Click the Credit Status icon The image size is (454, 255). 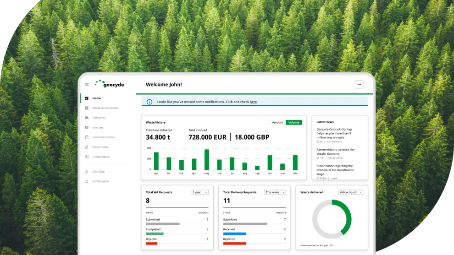point(87,157)
